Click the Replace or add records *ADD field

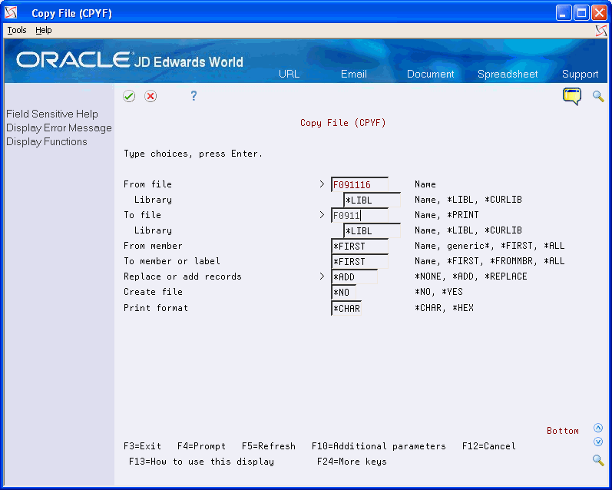click(x=354, y=276)
